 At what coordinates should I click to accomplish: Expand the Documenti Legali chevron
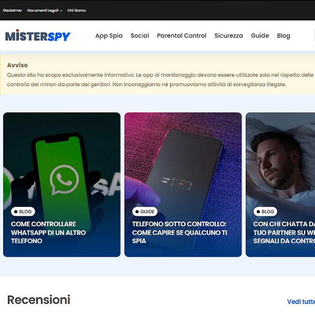(61, 11)
